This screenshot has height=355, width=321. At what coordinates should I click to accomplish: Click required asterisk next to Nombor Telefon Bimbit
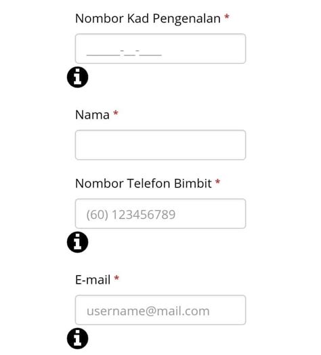click(217, 182)
